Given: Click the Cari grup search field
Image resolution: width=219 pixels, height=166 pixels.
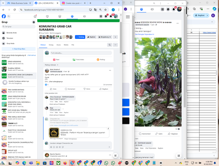Looking at the screenshot, I should 18,27.
